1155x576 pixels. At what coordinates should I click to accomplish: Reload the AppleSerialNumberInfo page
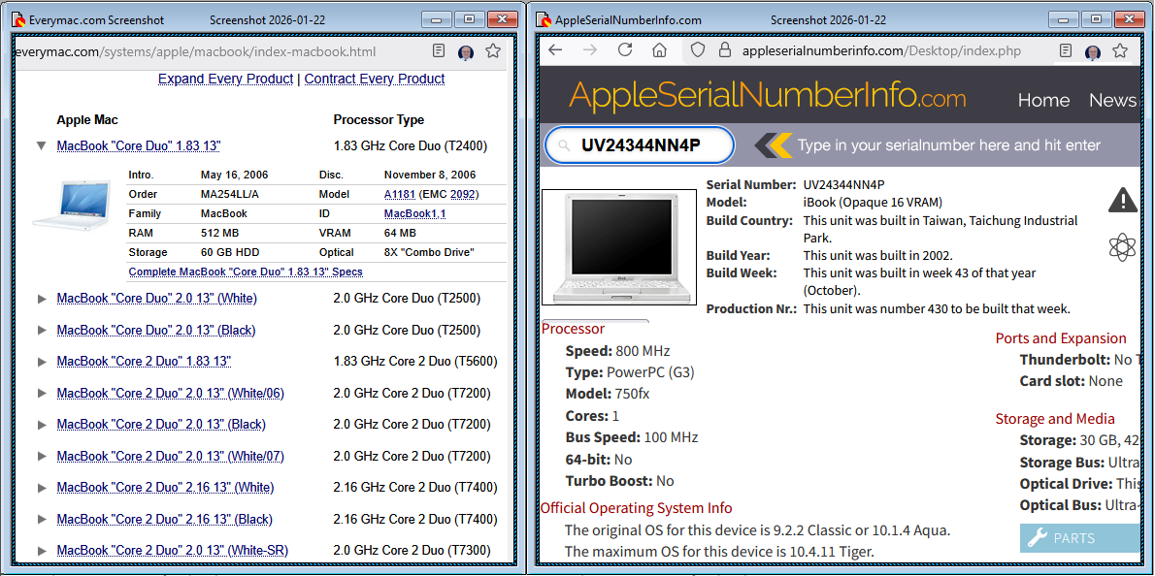(625, 50)
